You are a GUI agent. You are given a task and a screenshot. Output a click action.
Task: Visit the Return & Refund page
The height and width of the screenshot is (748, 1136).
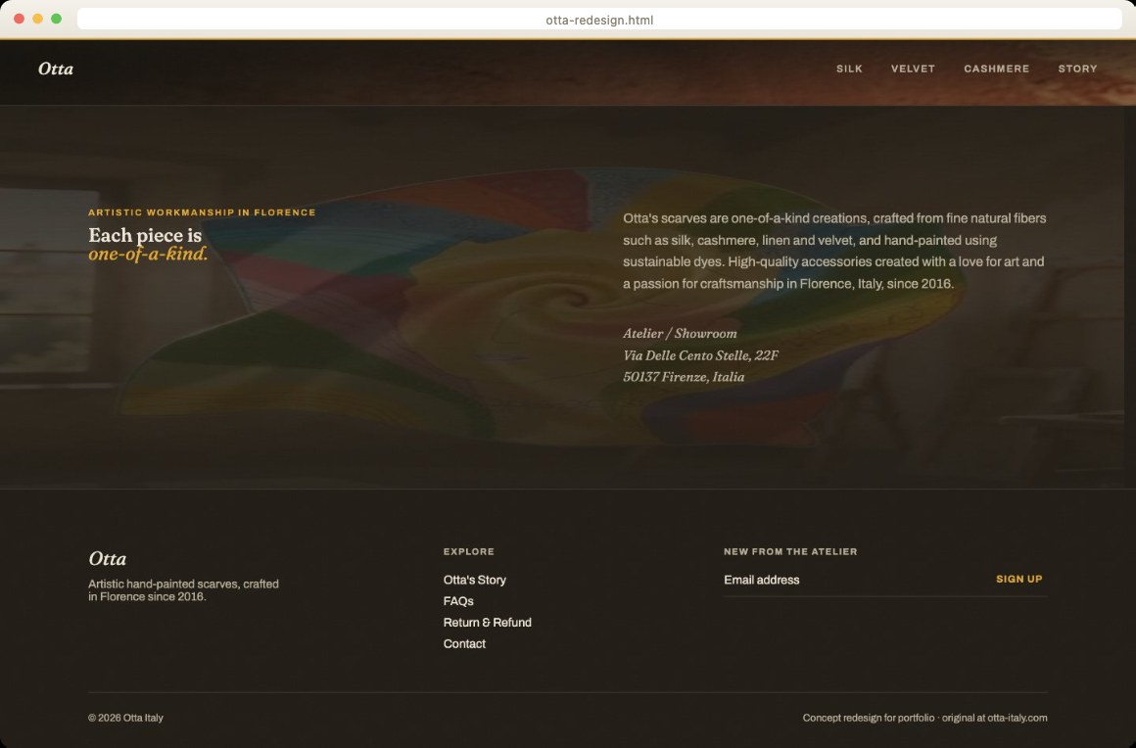pos(487,623)
